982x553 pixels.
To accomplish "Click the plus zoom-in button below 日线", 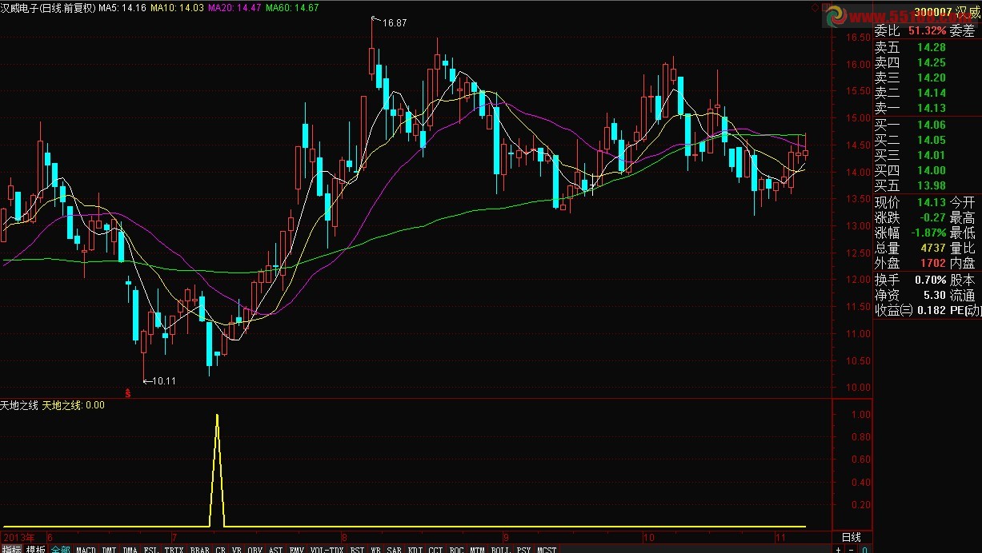I will click(x=838, y=549).
